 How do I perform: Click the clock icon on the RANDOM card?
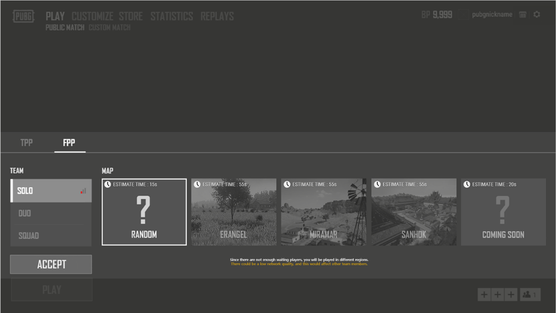coord(107,185)
